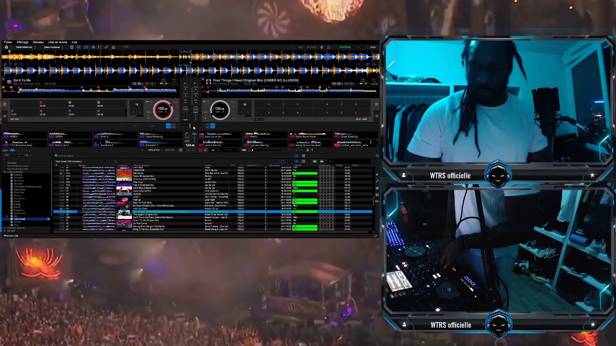Click the rekordbox logo icon
Image resolution: width=616 pixels, height=346 pixels.
click(x=6, y=47)
